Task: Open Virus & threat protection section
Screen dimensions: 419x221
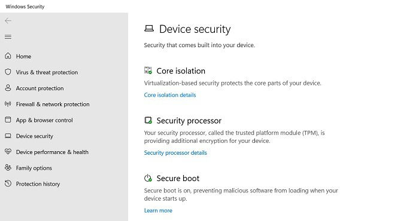Action: click(x=47, y=72)
